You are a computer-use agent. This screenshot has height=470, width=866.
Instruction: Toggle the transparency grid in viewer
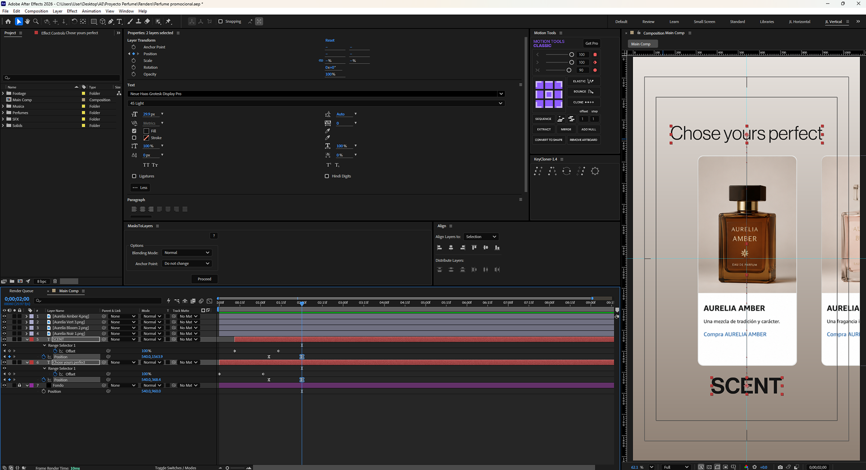709,467
